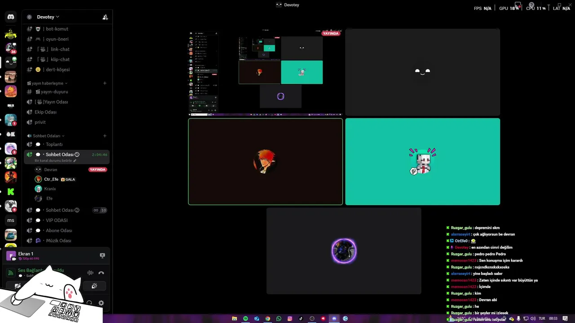Screen dimensions: 575x323
Task: Click voice user Ctr_Efe in channel list
Action: pos(51,179)
